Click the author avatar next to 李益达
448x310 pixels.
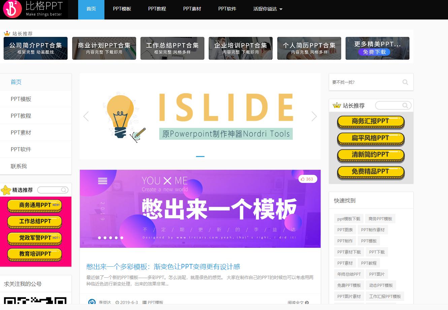pyautogui.click(x=91, y=302)
